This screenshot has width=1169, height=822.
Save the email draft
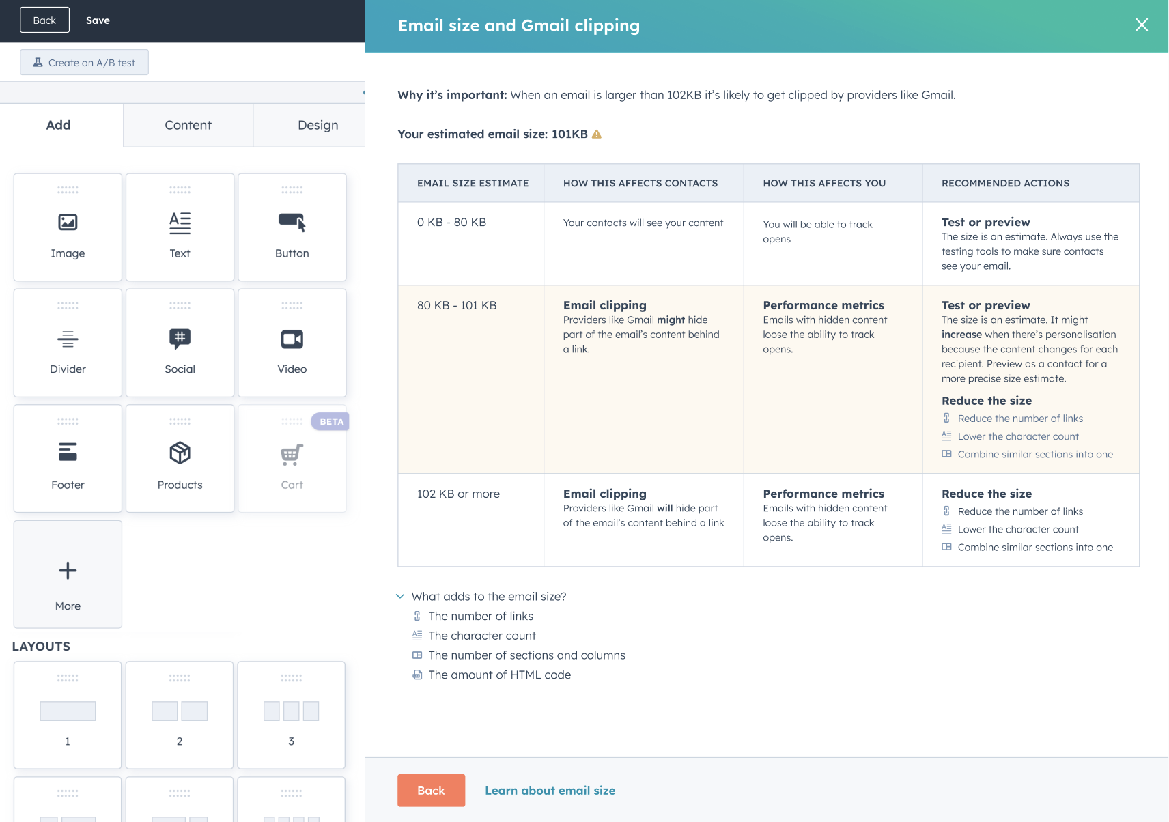coord(98,20)
